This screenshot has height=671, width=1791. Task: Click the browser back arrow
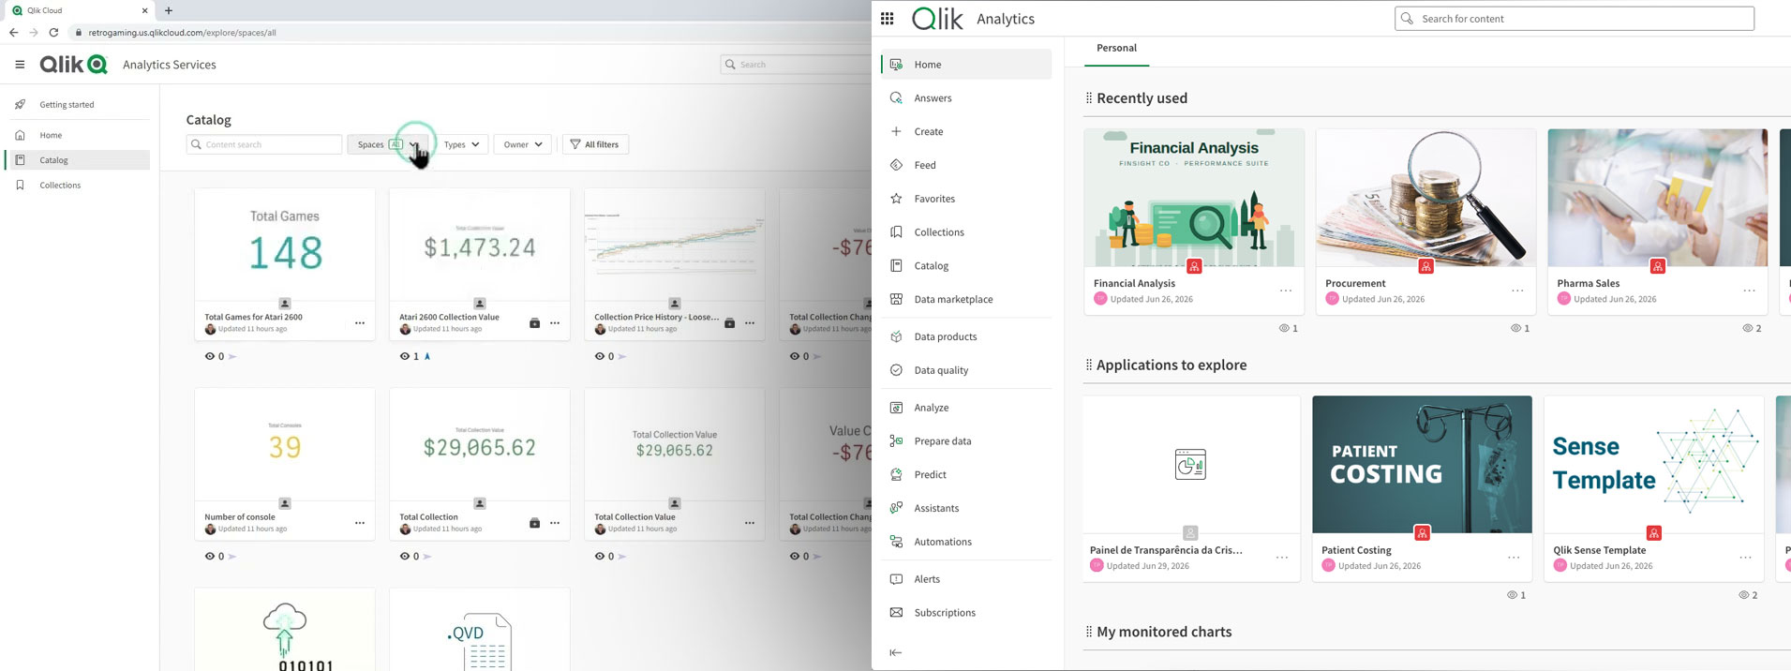(x=13, y=33)
